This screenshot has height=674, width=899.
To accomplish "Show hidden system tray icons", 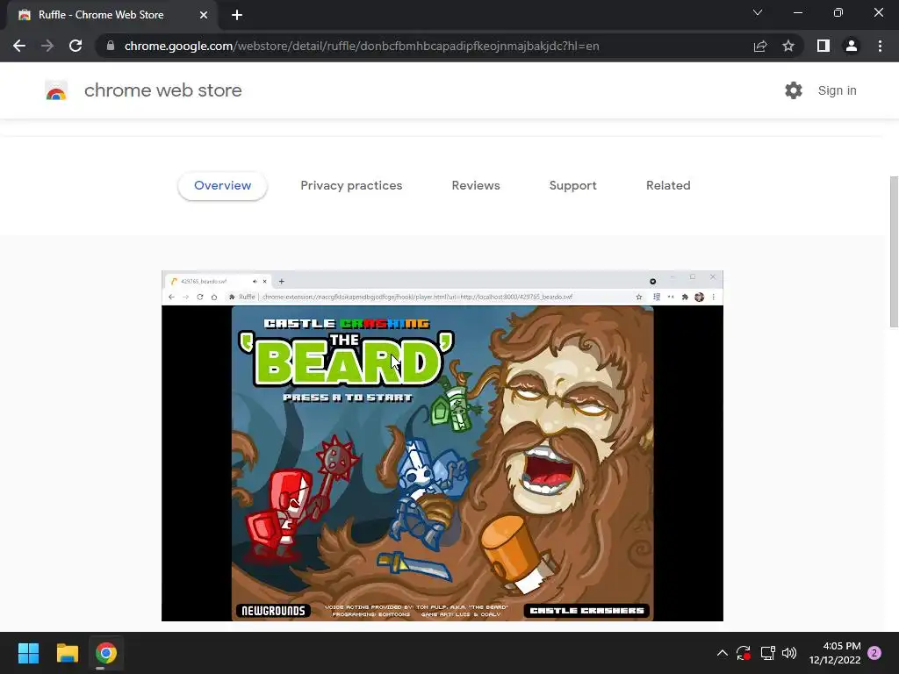I will tap(723, 653).
